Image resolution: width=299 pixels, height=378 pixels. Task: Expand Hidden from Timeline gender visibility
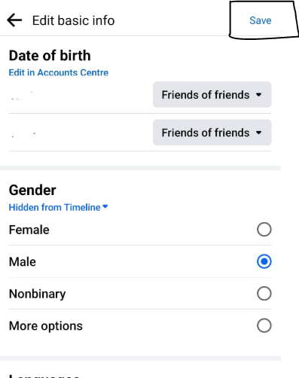pos(58,207)
